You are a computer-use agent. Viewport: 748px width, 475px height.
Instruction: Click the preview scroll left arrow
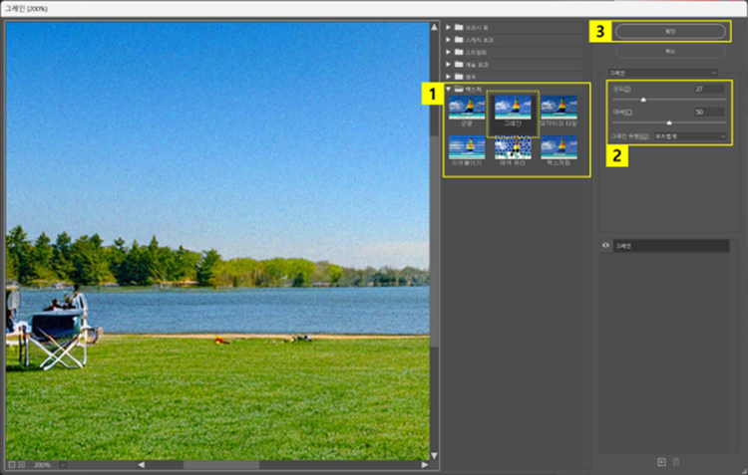tap(142, 464)
